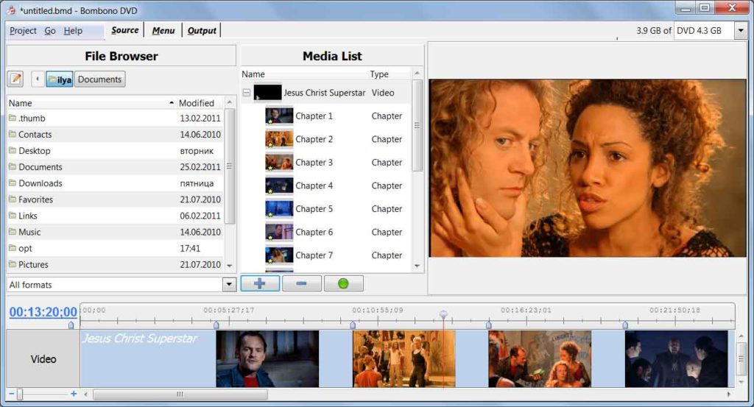Click Media List scroll down arrow
Image resolution: width=754 pixels, height=407 pixels.
pyautogui.click(x=417, y=266)
